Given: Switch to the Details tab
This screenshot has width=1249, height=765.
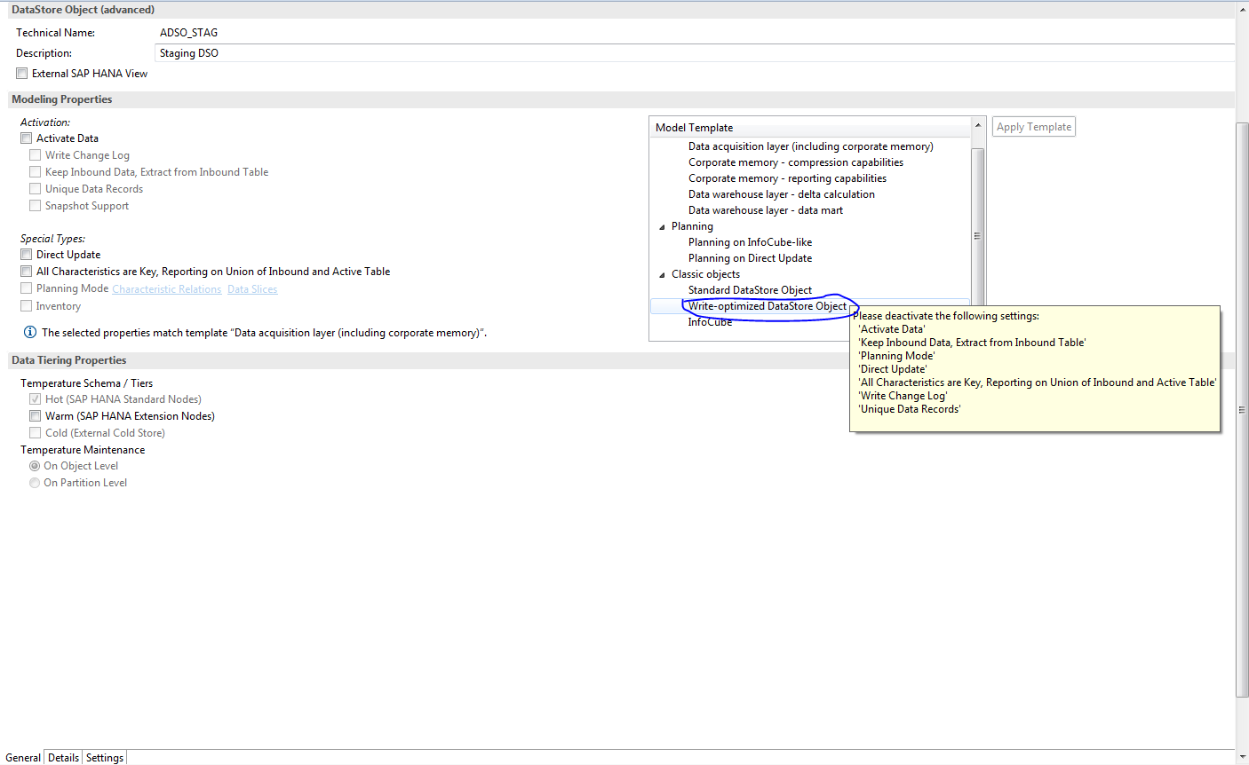Looking at the screenshot, I should coord(62,757).
